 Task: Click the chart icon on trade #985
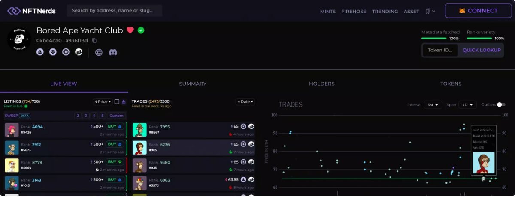click(x=251, y=144)
